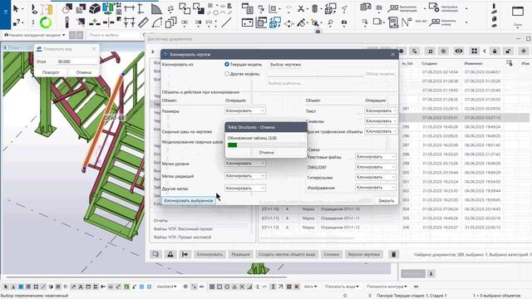Click the magnifier zoom icon in ribbon
This screenshot has height=299, width=532.
coord(330,22)
